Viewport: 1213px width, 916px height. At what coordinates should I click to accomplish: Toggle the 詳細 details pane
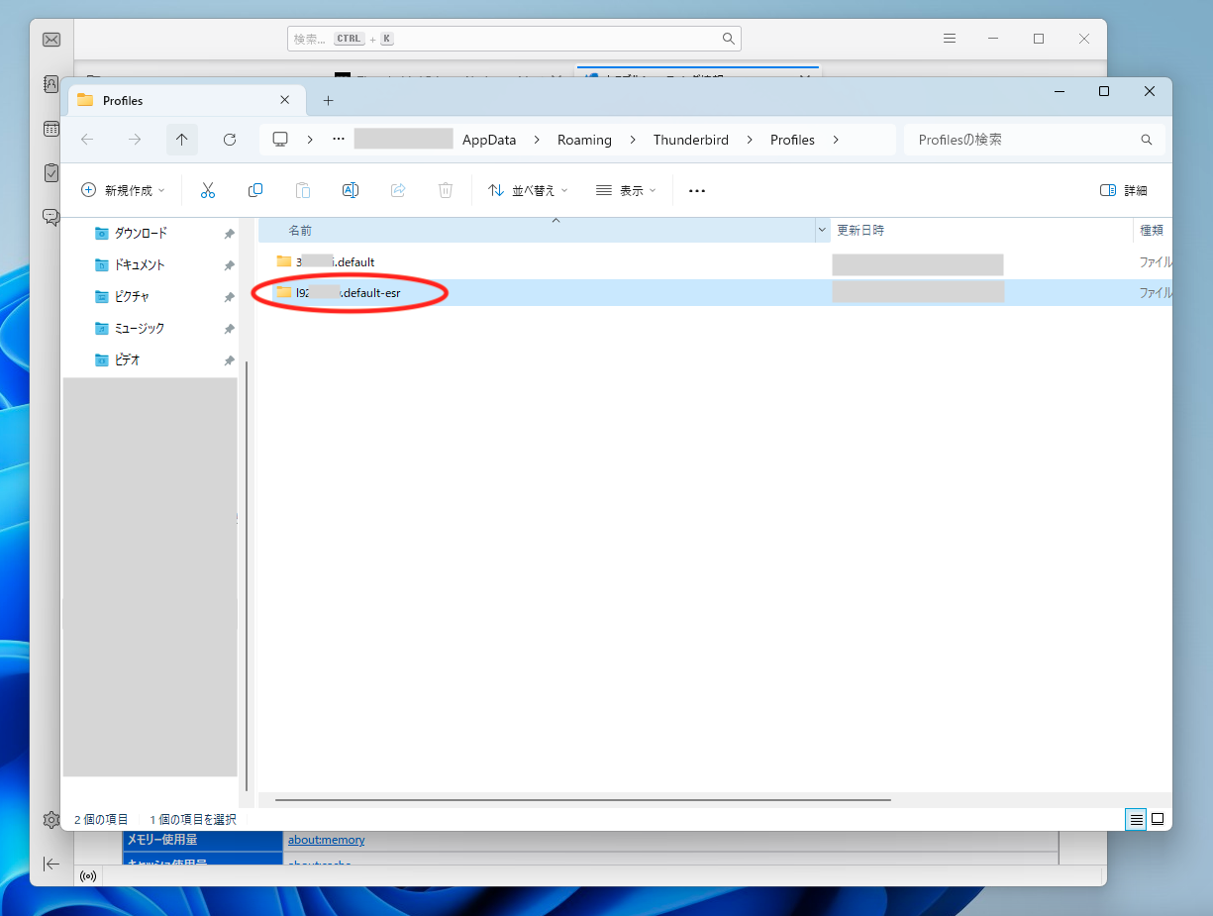click(x=1125, y=189)
